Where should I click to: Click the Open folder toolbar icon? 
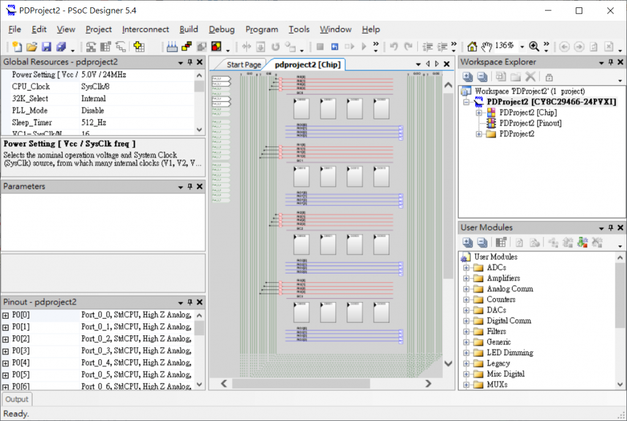[x=32, y=47]
